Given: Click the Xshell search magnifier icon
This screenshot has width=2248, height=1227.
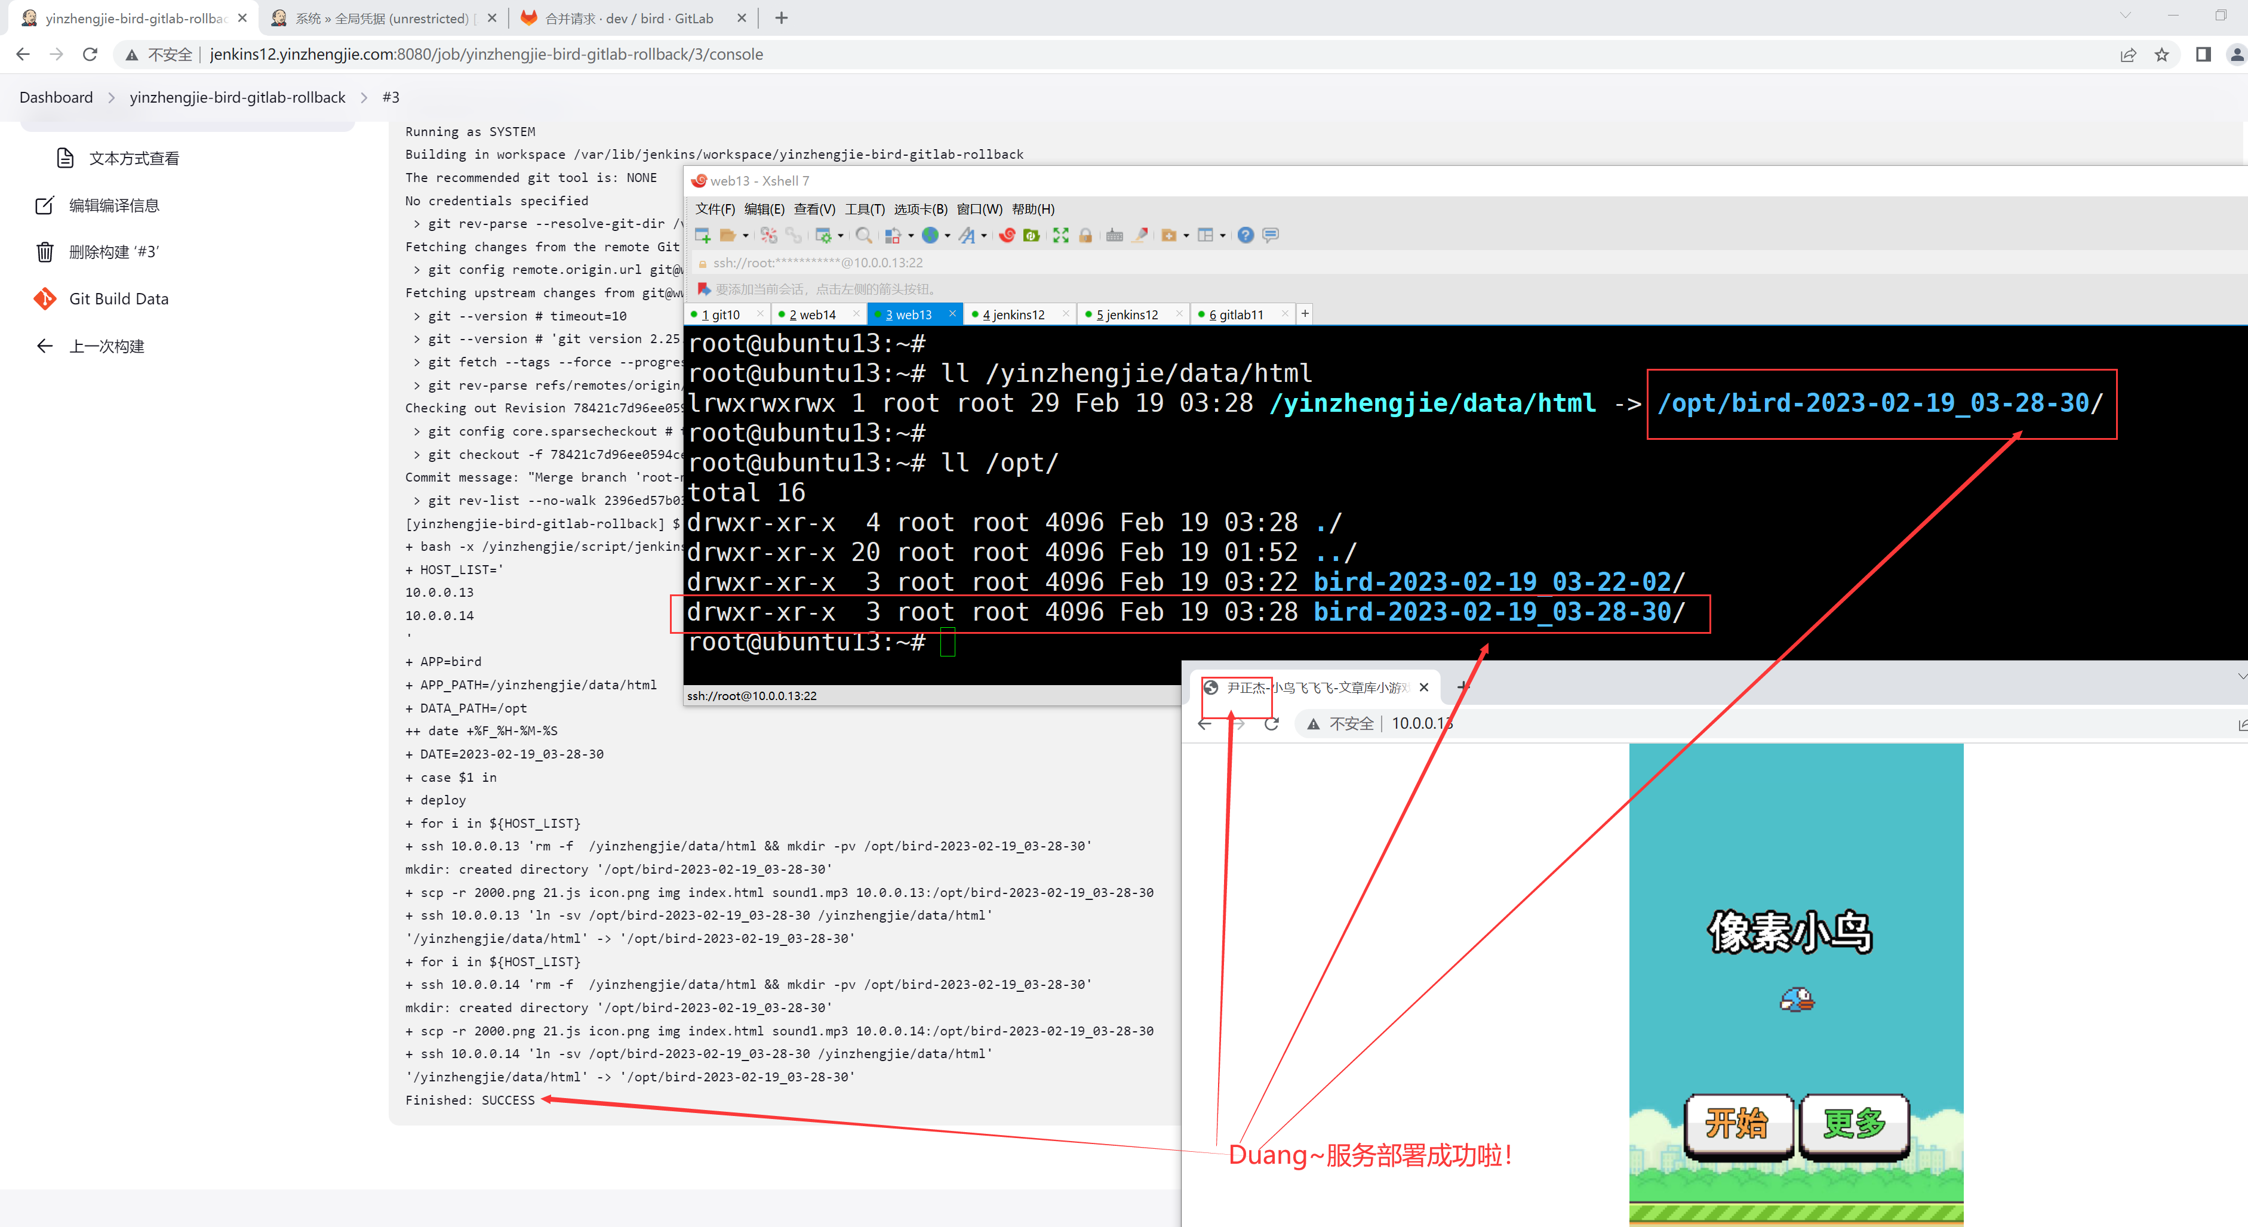Looking at the screenshot, I should point(863,236).
